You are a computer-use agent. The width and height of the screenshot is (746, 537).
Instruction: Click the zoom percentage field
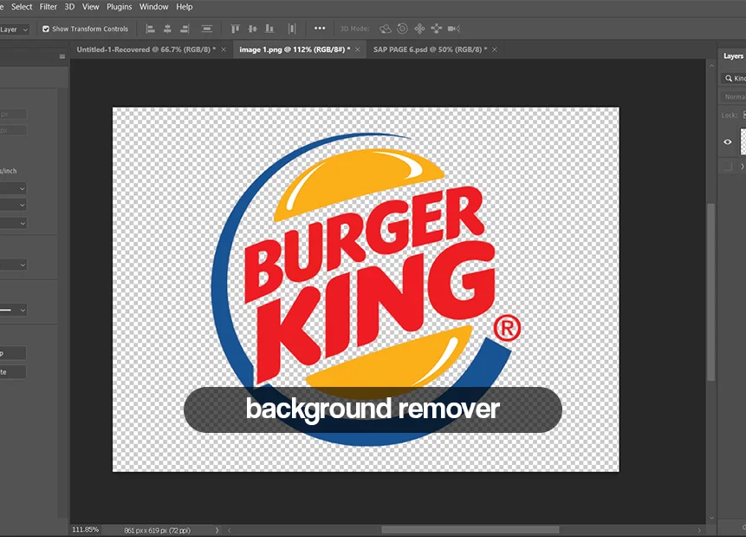click(84, 528)
